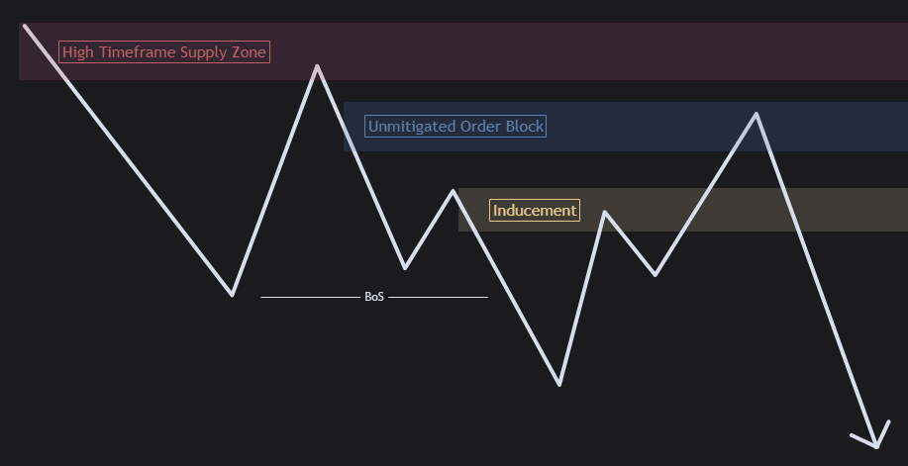Screen dimensions: 908x466
Task: Select the Unmitigated Order Block label
Action: point(454,127)
